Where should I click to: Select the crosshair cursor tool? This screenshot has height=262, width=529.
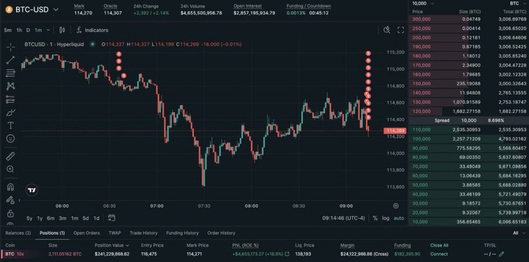coord(10,47)
